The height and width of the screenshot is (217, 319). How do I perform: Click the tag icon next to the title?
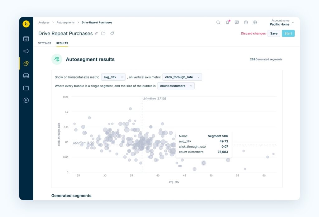112,33
